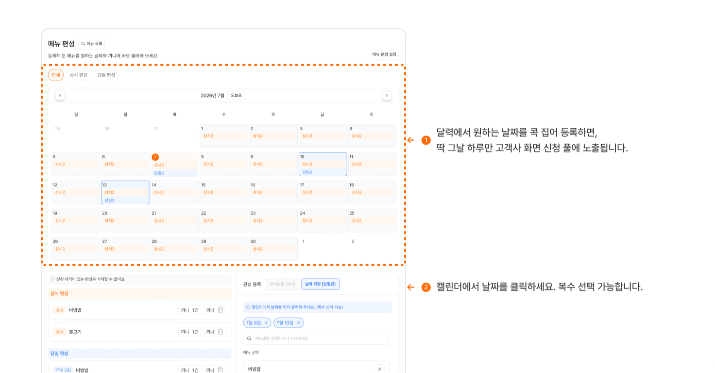Select July 29 in the calendar

coord(224,249)
